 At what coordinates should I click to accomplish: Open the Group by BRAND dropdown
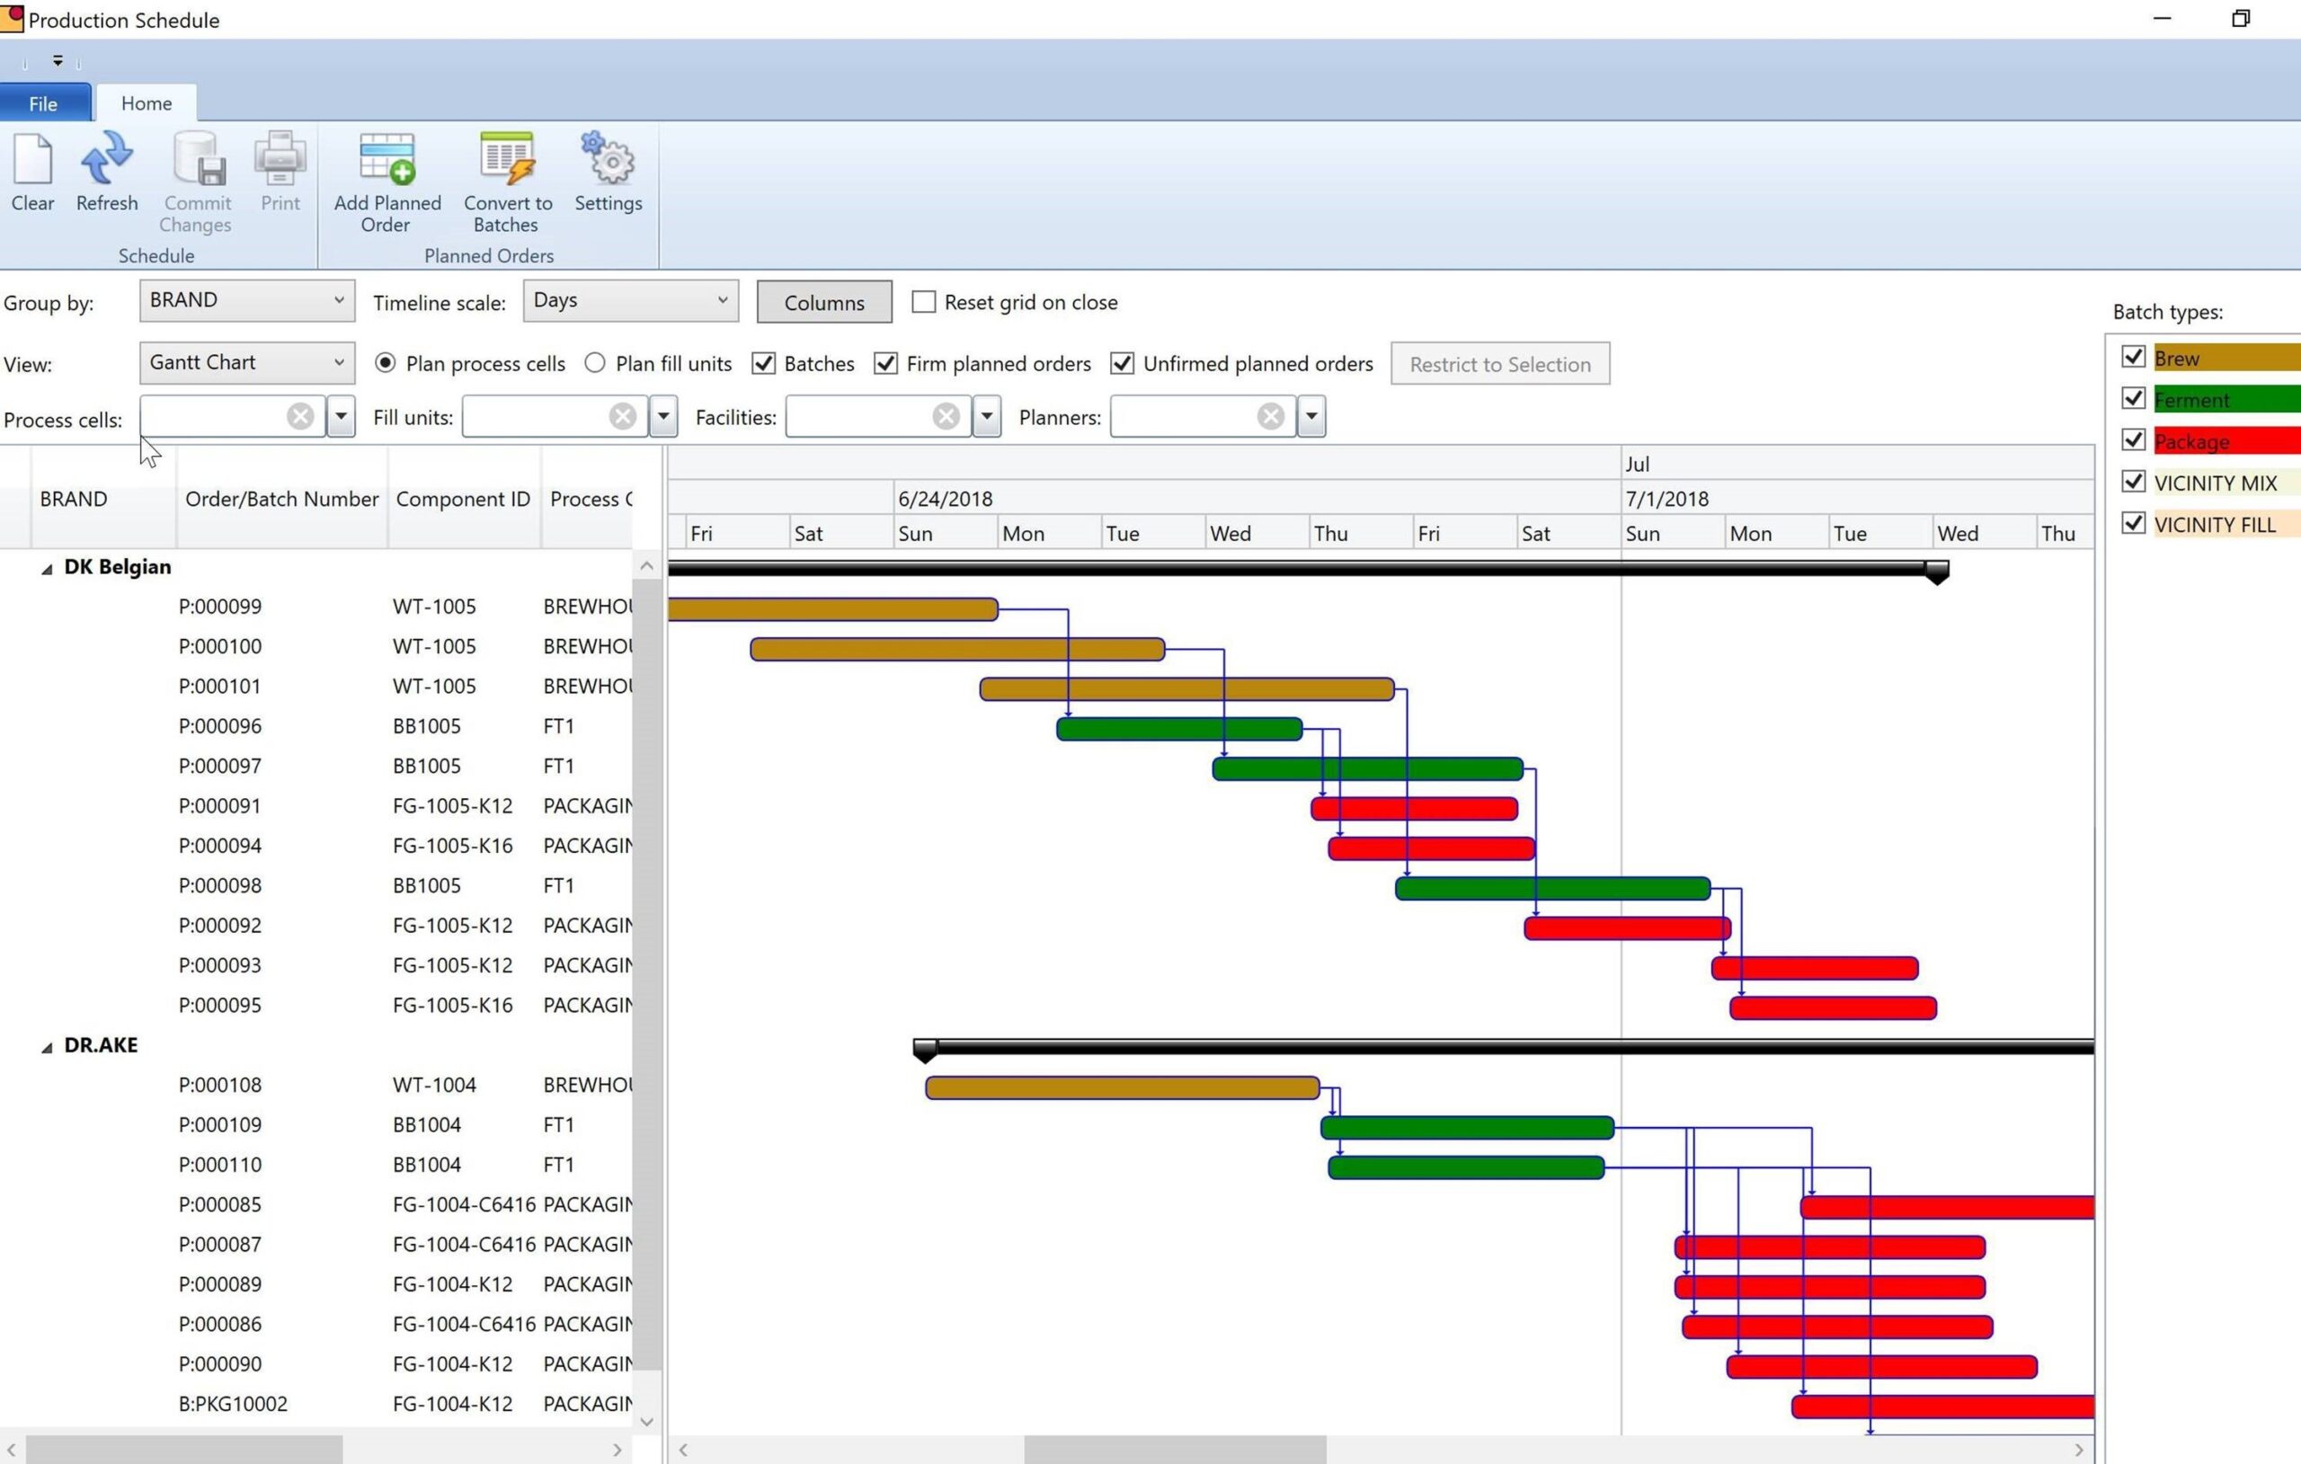coord(245,300)
